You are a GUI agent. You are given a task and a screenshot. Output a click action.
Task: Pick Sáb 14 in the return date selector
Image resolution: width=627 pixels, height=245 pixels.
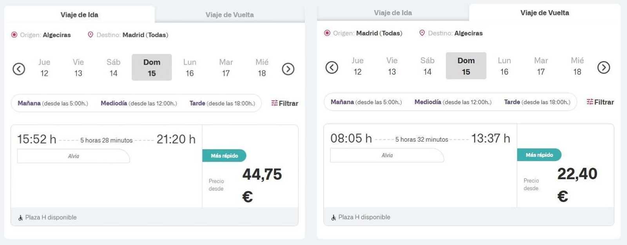point(427,66)
